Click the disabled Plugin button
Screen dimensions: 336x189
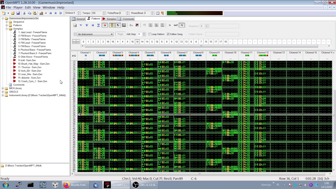(120, 34)
